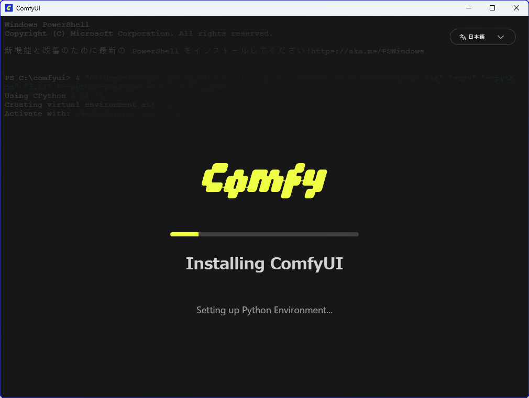Click the "Installing ComfyUI" heading
Image resolution: width=529 pixels, height=398 pixels.
pos(264,264)
